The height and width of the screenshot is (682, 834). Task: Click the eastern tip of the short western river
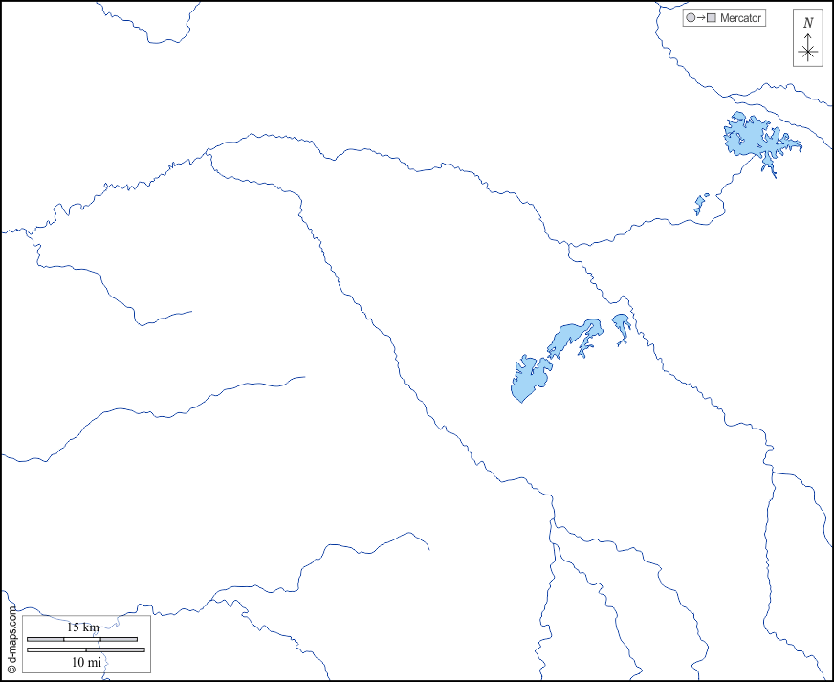(x=191, y=311)
